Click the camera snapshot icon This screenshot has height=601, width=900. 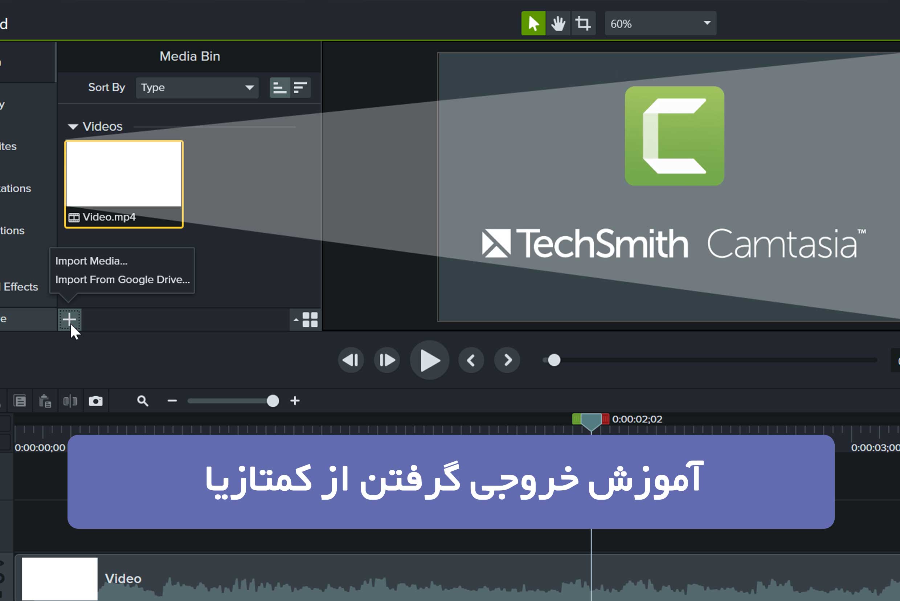95,401
